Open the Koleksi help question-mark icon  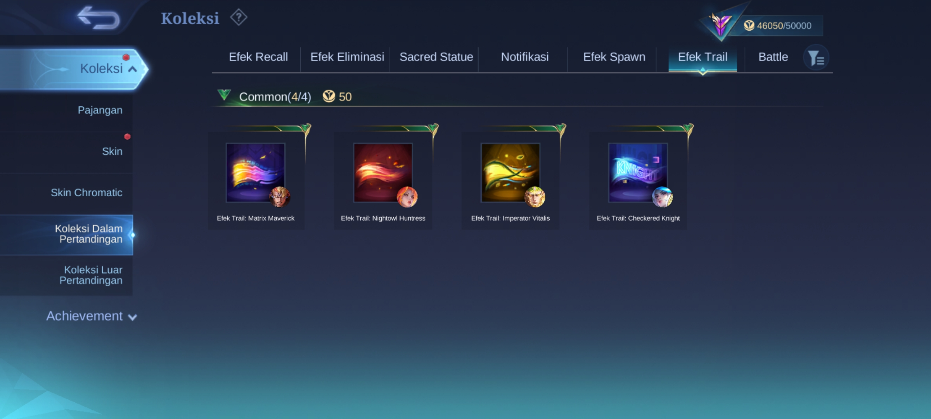coord(239,17)
